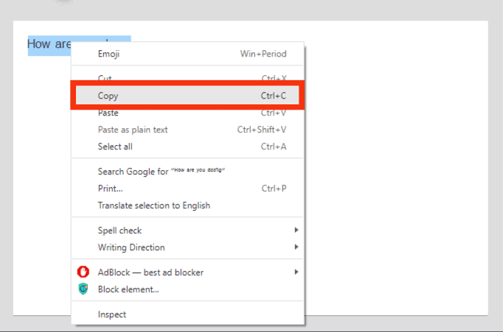This screenshot has height=332, width=503.
Task: Expand the Writing Direction submenu arrow
Action: coord(296,247)
